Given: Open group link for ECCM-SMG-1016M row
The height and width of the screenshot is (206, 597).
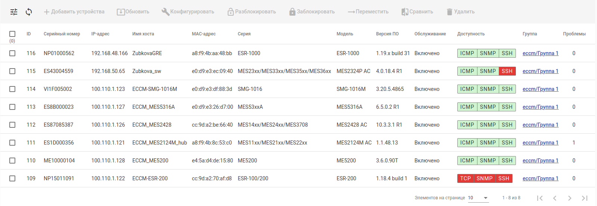Looking at the screenshot, I should 540,89.
